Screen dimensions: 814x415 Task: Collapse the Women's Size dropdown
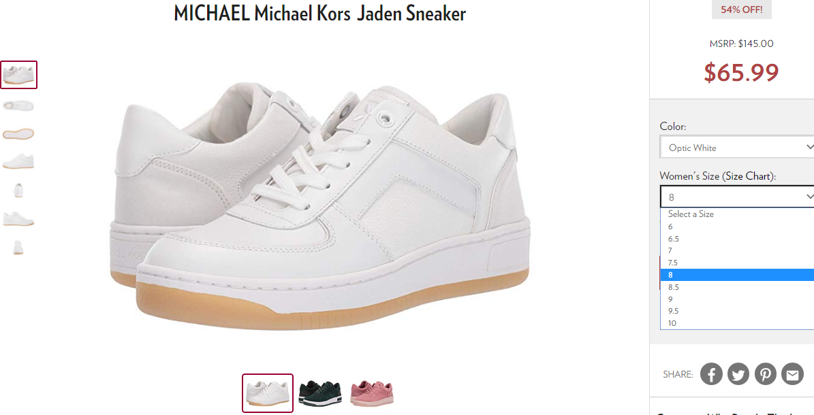click(736, 197)
